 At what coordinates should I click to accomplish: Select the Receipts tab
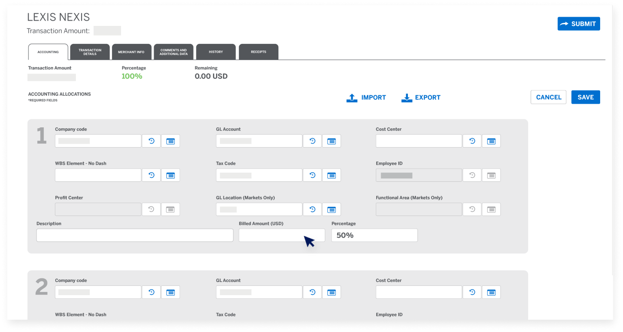coord(258,52)
